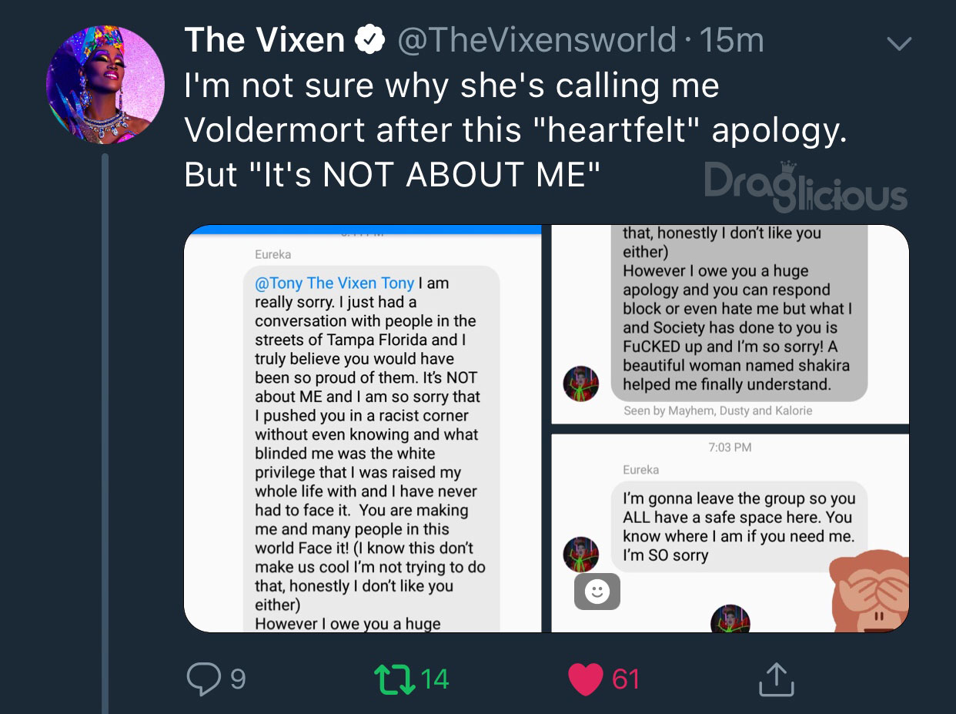Click the tweet text mentioning Voldermort

(x=515, y=130)
